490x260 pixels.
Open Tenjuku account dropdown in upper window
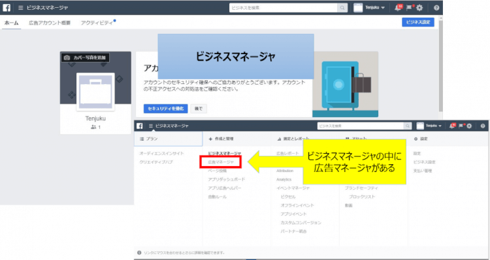tap(370, 8)
